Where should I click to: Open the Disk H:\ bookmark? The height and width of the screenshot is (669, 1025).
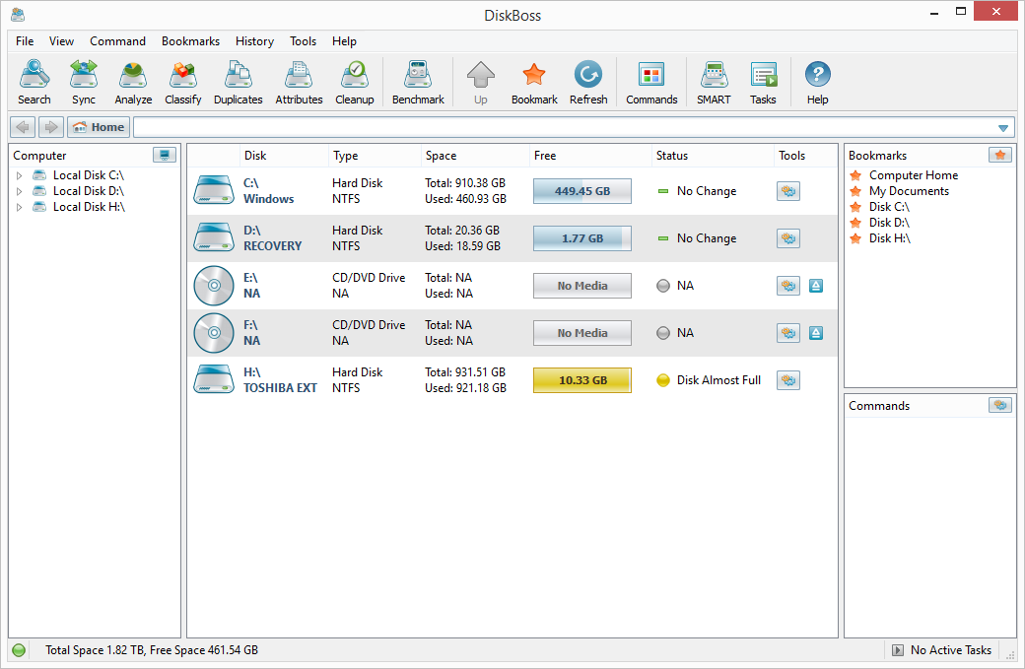889,238
